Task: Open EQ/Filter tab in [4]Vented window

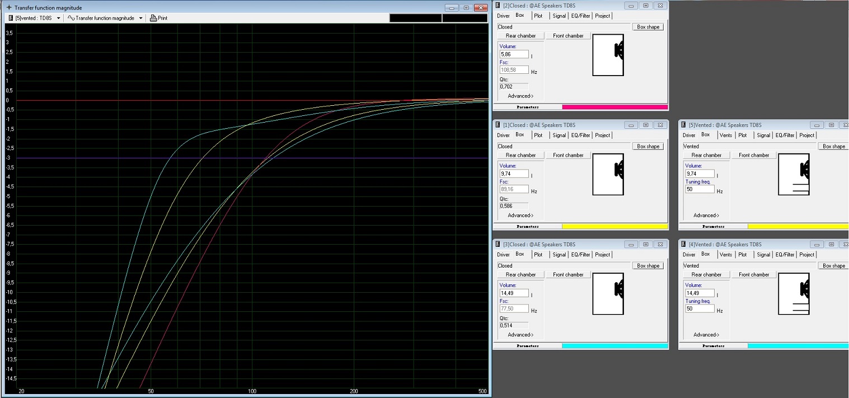Action: click(x=785, y=254)
